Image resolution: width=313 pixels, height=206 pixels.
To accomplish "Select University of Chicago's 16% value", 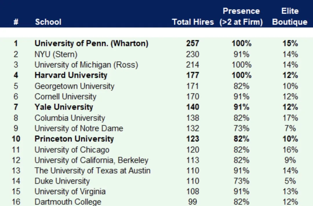I will click(x=290, y=150).
